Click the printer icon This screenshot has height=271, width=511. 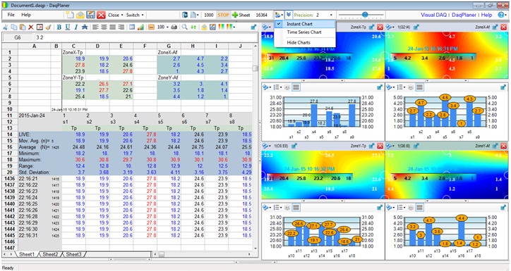click(x=174, y=27)
